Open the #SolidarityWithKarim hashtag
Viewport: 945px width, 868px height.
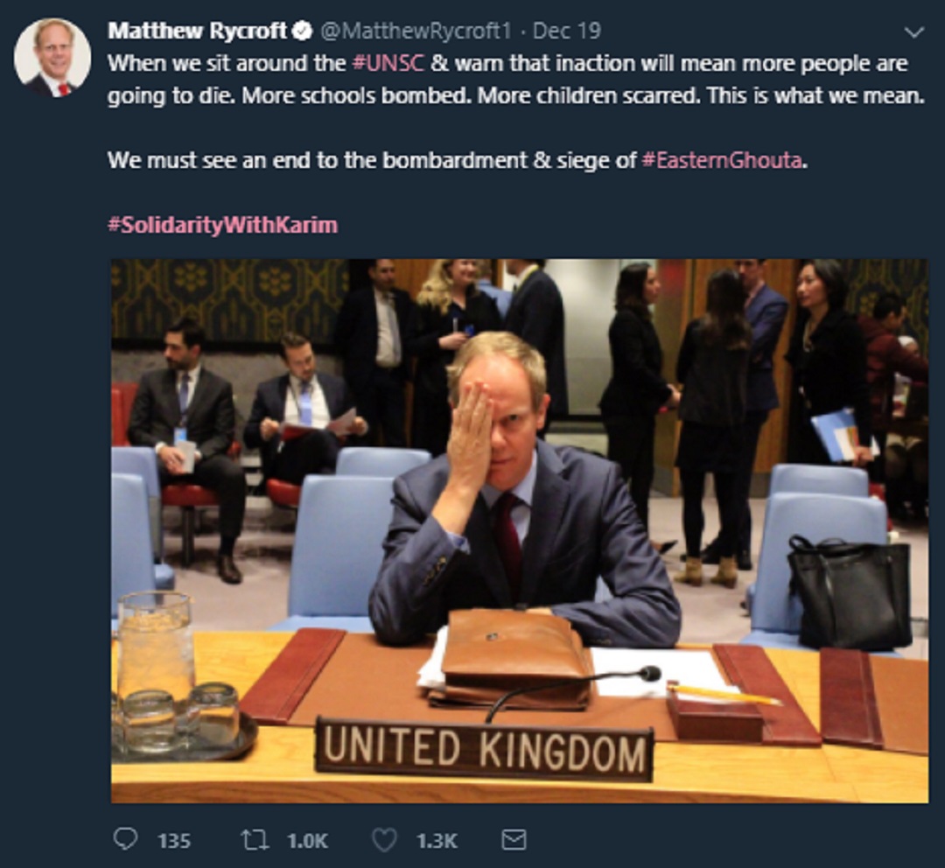(x=222, y=225)
